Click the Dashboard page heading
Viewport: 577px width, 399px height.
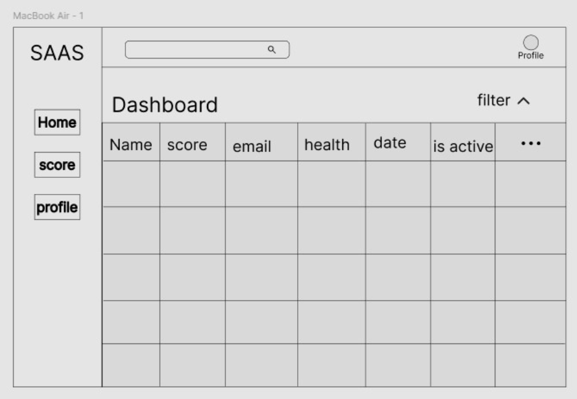point(165,105)
